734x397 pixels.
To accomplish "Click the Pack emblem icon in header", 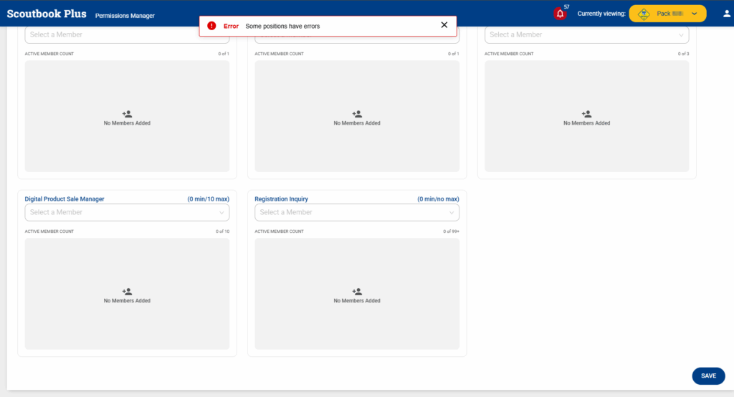I will point(644,14).
